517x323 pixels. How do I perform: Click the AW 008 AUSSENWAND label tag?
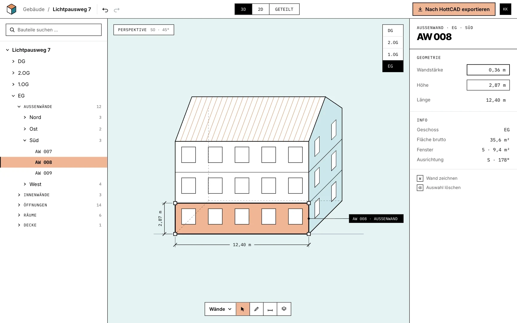(x=376, y=219)
